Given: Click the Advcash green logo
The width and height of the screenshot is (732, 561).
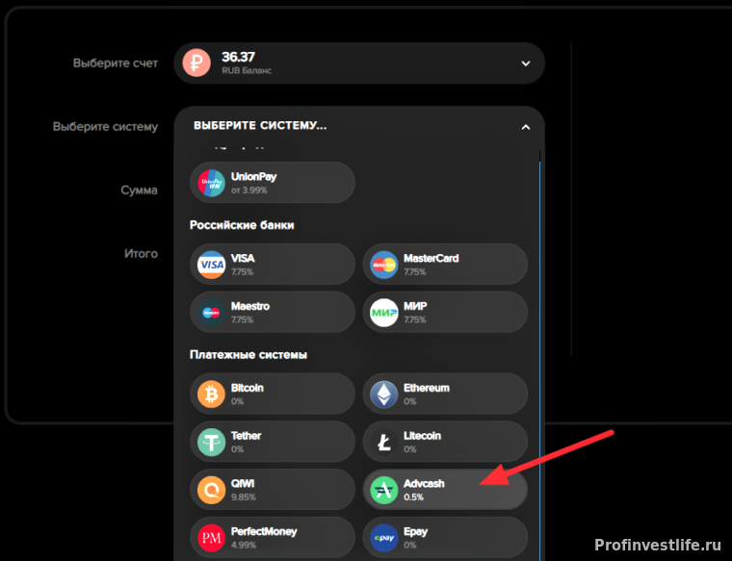Looking at the screenshot, I should (x=383, y=490).
